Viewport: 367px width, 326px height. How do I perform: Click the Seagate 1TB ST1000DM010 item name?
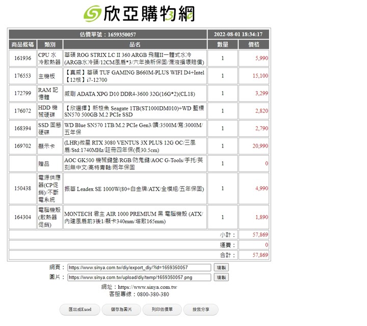click(x=134, y=111)
